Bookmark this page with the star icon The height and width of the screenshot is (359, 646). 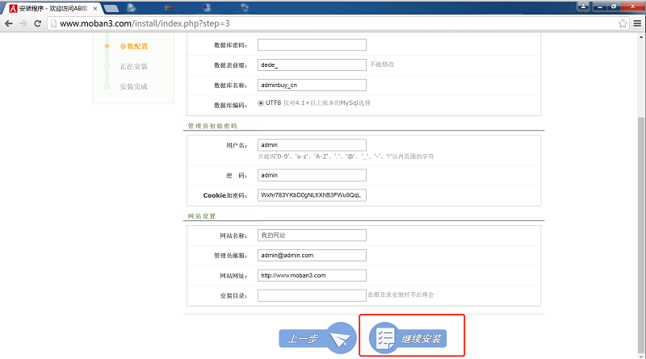[x=623, y=23]
